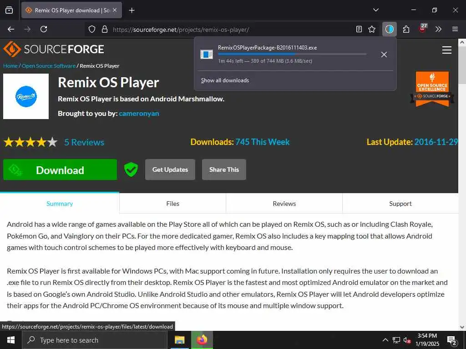Open the SourceForge site hamburger menu
Viewport: 466px width, 349px height.
(447, 50)
